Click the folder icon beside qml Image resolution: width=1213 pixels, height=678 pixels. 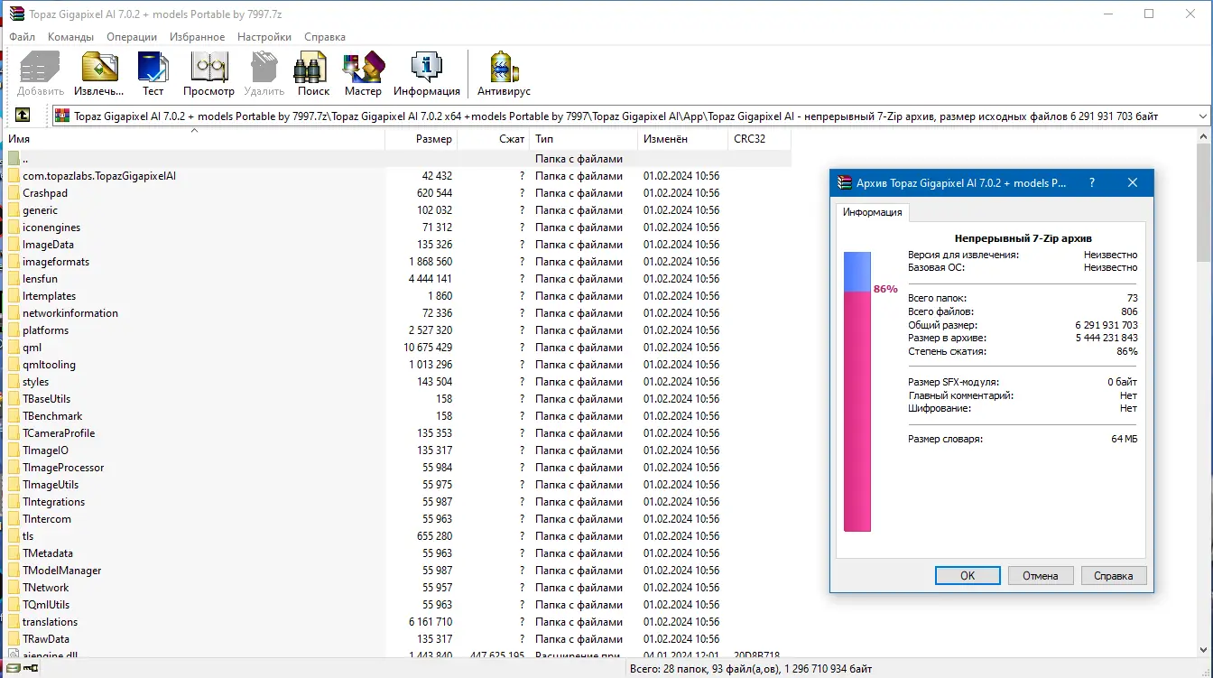coord(14,348)
